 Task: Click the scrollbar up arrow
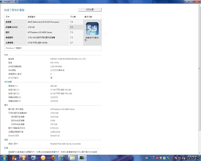pos(199,5)
